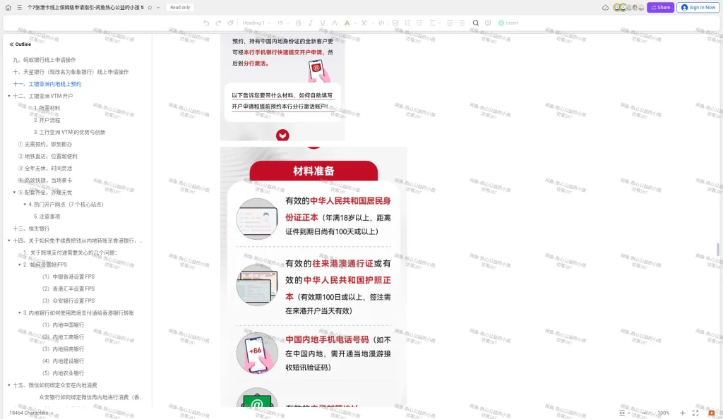Select 十一、工银亚洲内地线上预约 outline item
The width and height of the screenshot is (723, 419).
click(47, 84)
